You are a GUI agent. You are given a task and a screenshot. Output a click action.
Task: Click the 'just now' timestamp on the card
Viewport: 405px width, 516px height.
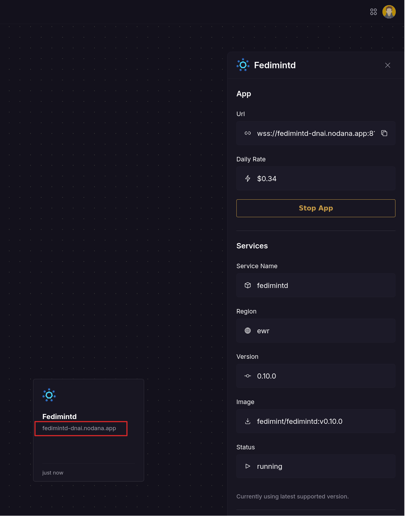click(x=52, y=473)
